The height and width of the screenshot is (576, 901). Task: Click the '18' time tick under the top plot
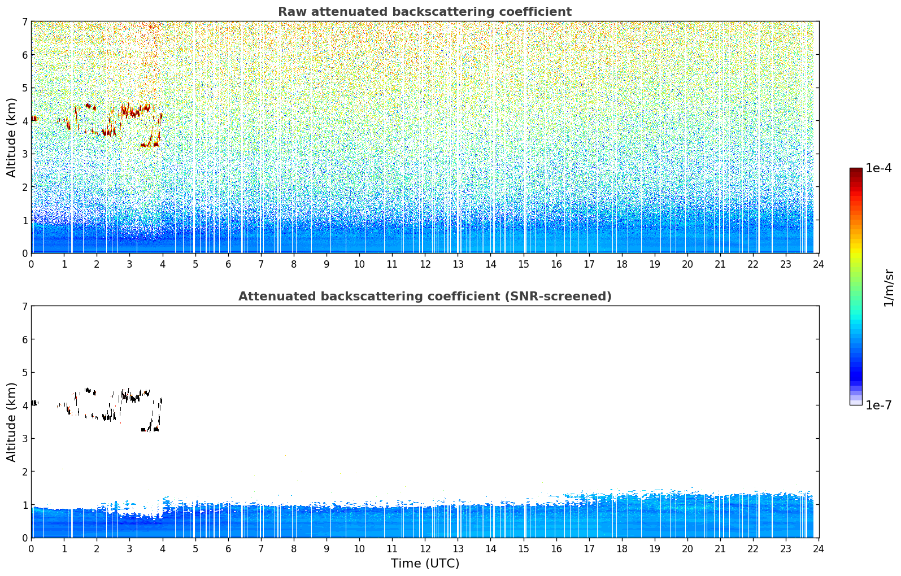pyautogui.click(x=622, y=264)
